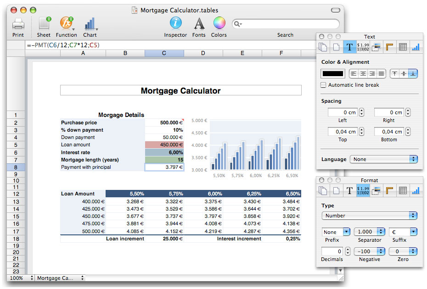Open ruler tab in Format window
The image size is (427, 289).
(389, 190)
